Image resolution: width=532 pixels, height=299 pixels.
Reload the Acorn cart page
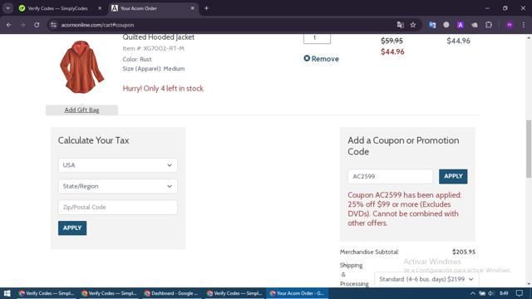pos(37,25)
